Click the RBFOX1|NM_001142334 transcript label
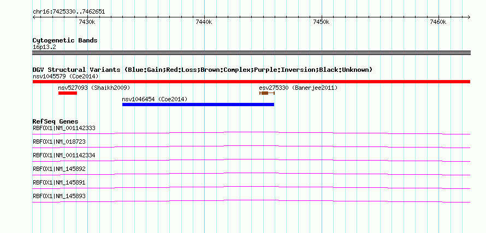 (64, 155)
